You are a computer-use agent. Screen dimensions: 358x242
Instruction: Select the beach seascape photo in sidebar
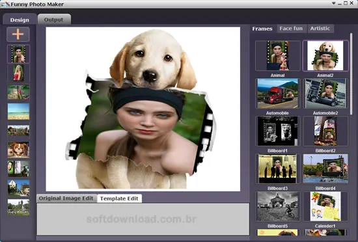(18, 111)
